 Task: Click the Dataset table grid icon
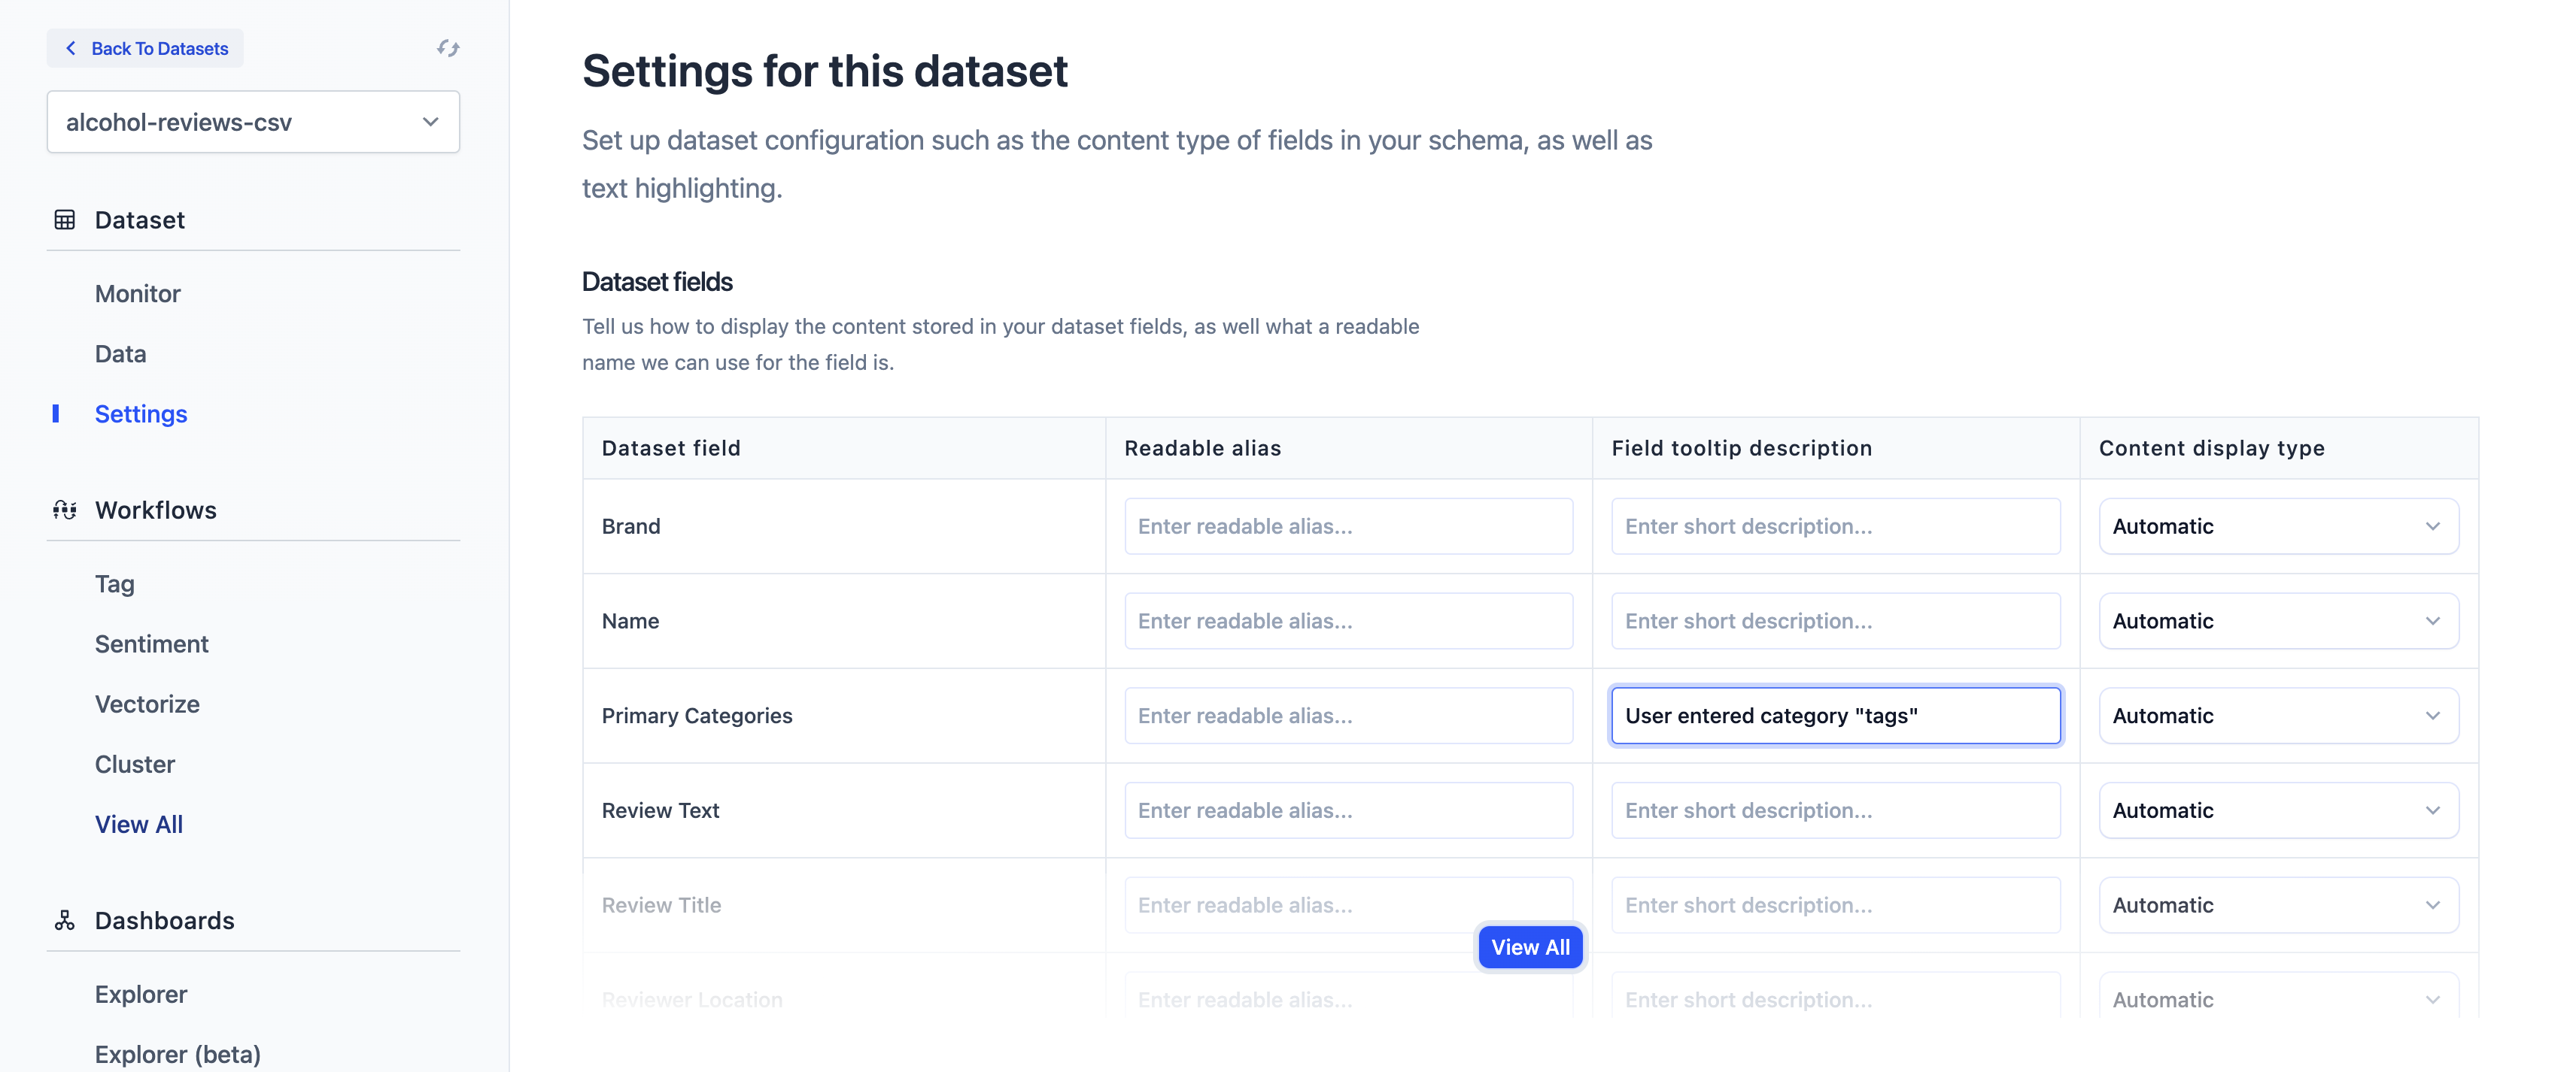point(65,220)
